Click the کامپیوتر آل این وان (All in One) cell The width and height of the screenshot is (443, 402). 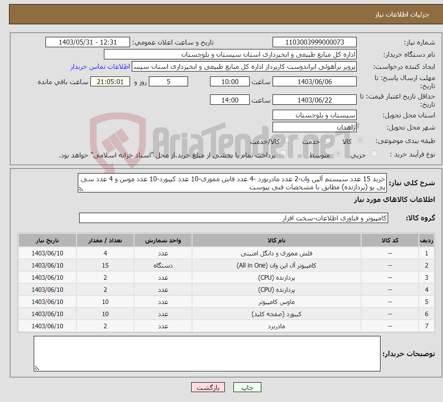(x=277, y=266)
